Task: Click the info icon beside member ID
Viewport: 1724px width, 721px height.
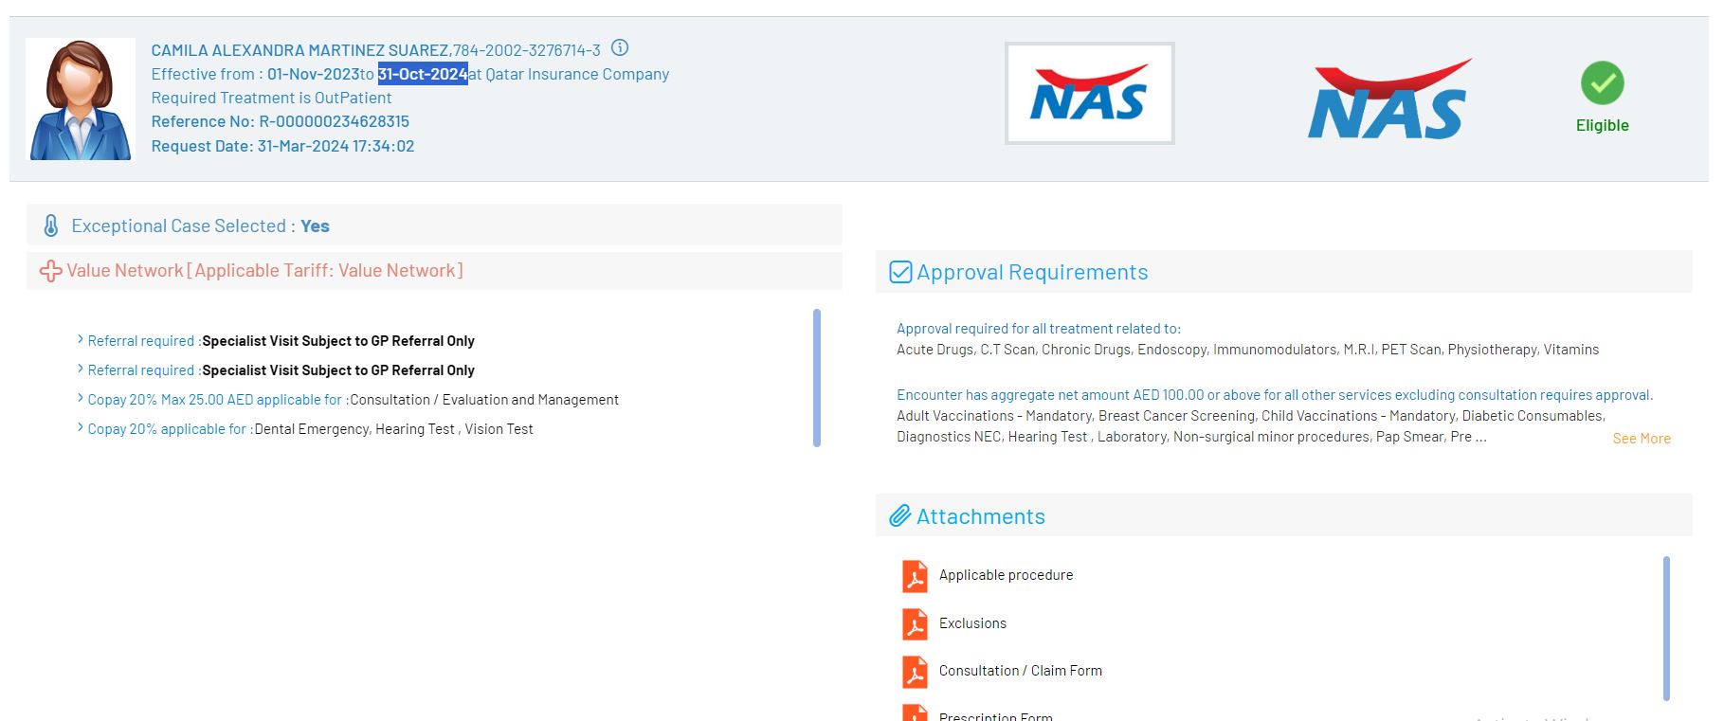Action: click(x=620, y=48)
